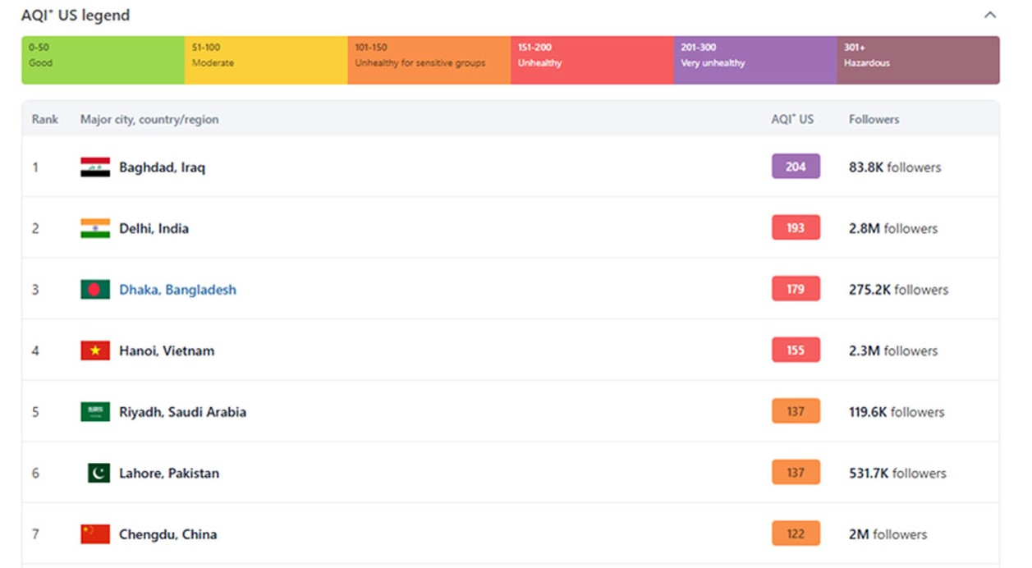Click the 2M followers text
1032x568 pixels.
click(888, 534)
